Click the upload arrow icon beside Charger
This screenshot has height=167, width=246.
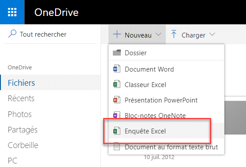click(x=174, y=34)
